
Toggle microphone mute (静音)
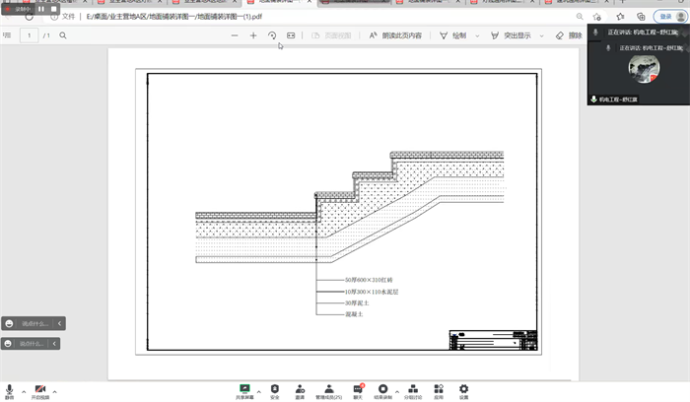[x=9, y=390]
